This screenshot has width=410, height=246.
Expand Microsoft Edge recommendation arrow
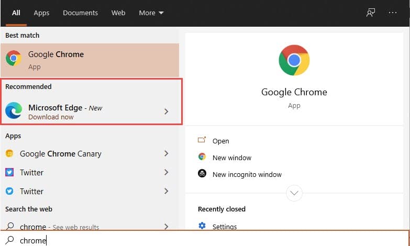point(167,111)
